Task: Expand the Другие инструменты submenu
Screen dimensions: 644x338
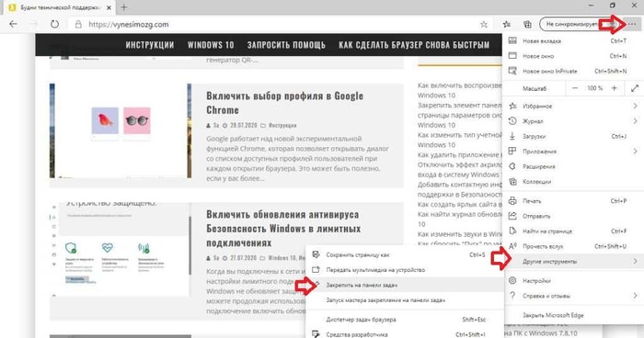Action: point(573,261)
